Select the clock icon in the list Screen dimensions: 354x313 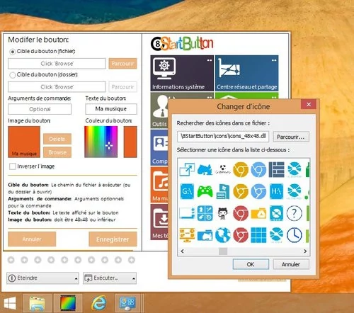295,235
